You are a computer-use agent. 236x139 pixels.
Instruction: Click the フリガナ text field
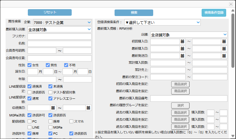(60, 36)
